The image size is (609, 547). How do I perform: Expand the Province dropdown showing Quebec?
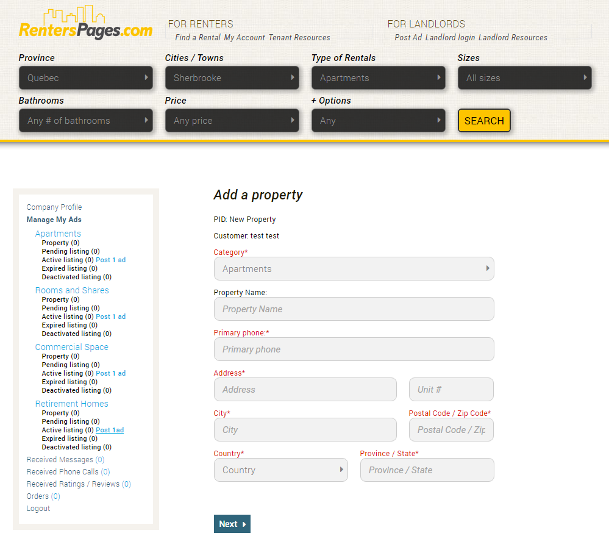[x=86, y=77]
